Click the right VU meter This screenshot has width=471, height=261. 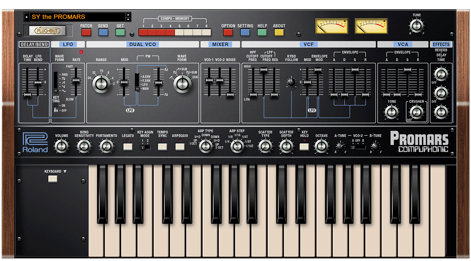pos(371,26)
